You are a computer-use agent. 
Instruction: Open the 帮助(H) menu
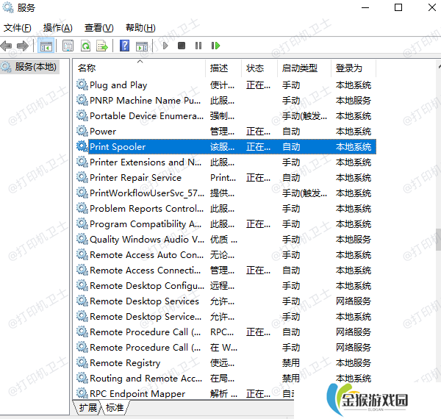coord(140,27)
